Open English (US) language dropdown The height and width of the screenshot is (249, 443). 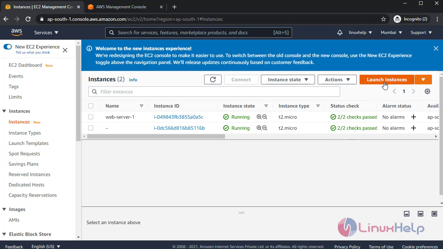[46, 247]
